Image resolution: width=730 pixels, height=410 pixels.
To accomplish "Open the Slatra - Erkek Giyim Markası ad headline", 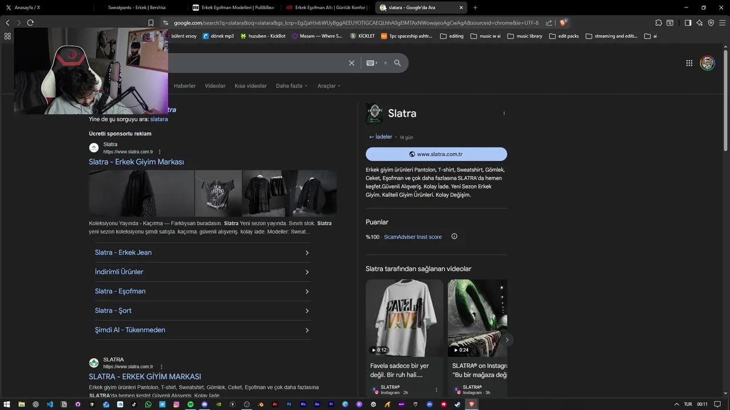I will point(136,162).
